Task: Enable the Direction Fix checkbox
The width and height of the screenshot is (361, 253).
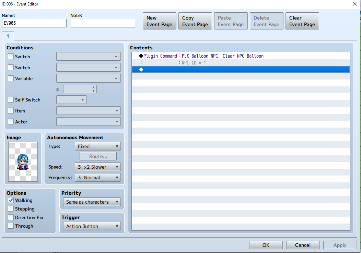Action: click(x=11, y=217)
